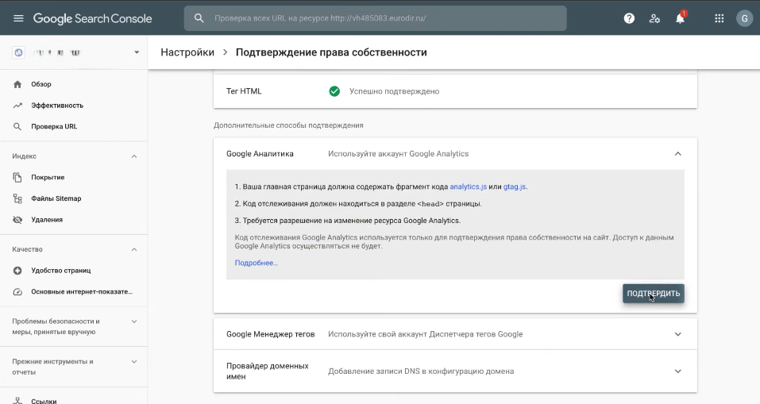Collapse the Google Аналитика panel
This screenshot has height=404, width=760.
tap(677, 154)
